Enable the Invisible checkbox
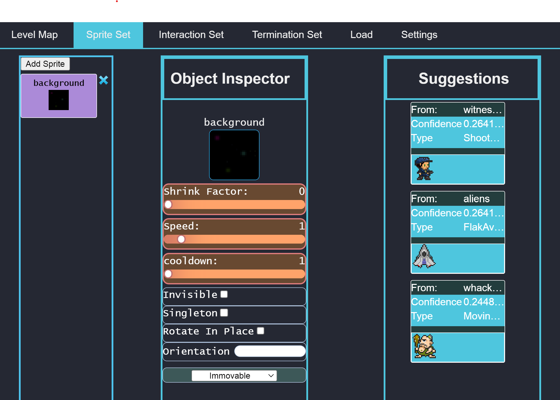This screenshot has height=400, width=560. (224, 294)
